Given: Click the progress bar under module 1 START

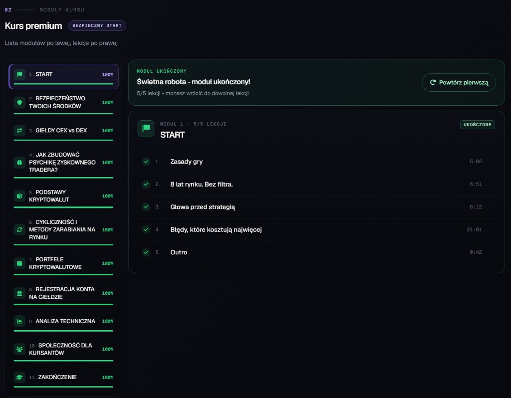Looking at the screenshot, I should coord(63,84).
